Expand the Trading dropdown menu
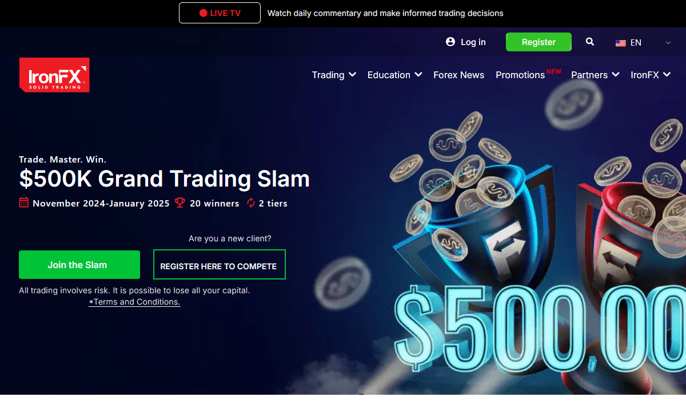The image size is (686, 405). [334, 75]
